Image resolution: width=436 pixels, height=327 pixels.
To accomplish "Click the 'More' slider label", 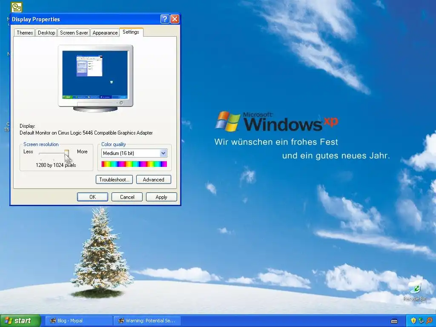I will tap(82, 152).
